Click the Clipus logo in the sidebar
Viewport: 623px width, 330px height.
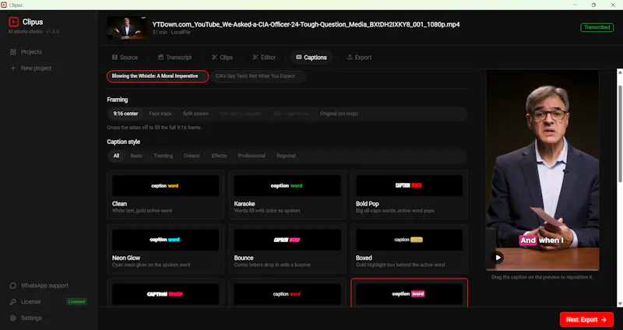[14, 22]
